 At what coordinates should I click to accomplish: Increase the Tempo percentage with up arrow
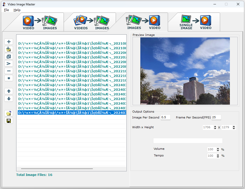pos(218,155)
